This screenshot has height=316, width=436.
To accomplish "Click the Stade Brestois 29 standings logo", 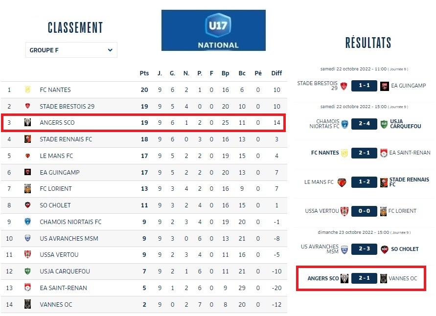I will click(28, 106).
